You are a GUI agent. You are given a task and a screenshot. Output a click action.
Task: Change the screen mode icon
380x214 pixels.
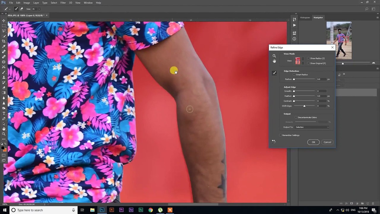4,160
